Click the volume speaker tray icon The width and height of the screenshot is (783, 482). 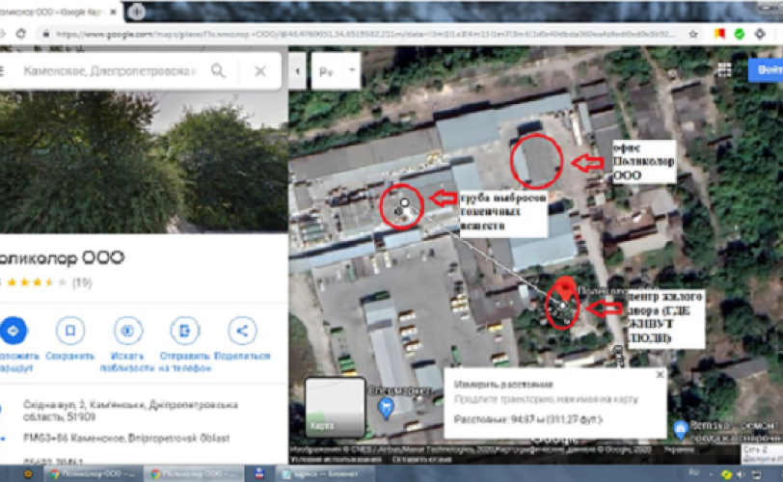click(x=741, y=474)
